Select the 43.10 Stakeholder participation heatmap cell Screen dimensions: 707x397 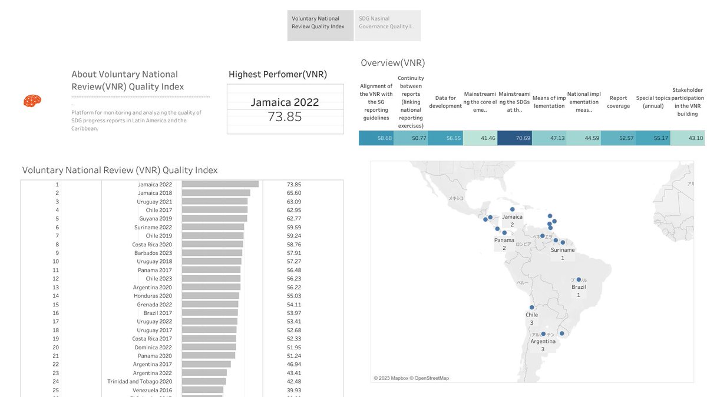pyautogui.click(x=688, y=138)
